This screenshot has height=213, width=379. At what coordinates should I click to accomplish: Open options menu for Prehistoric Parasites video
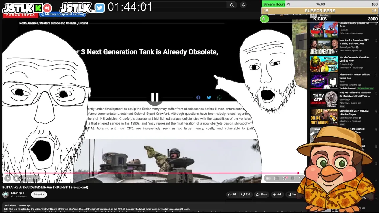pyautogui.click(x=376, y=93)
